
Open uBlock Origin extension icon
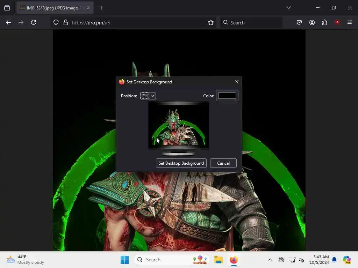337,22
